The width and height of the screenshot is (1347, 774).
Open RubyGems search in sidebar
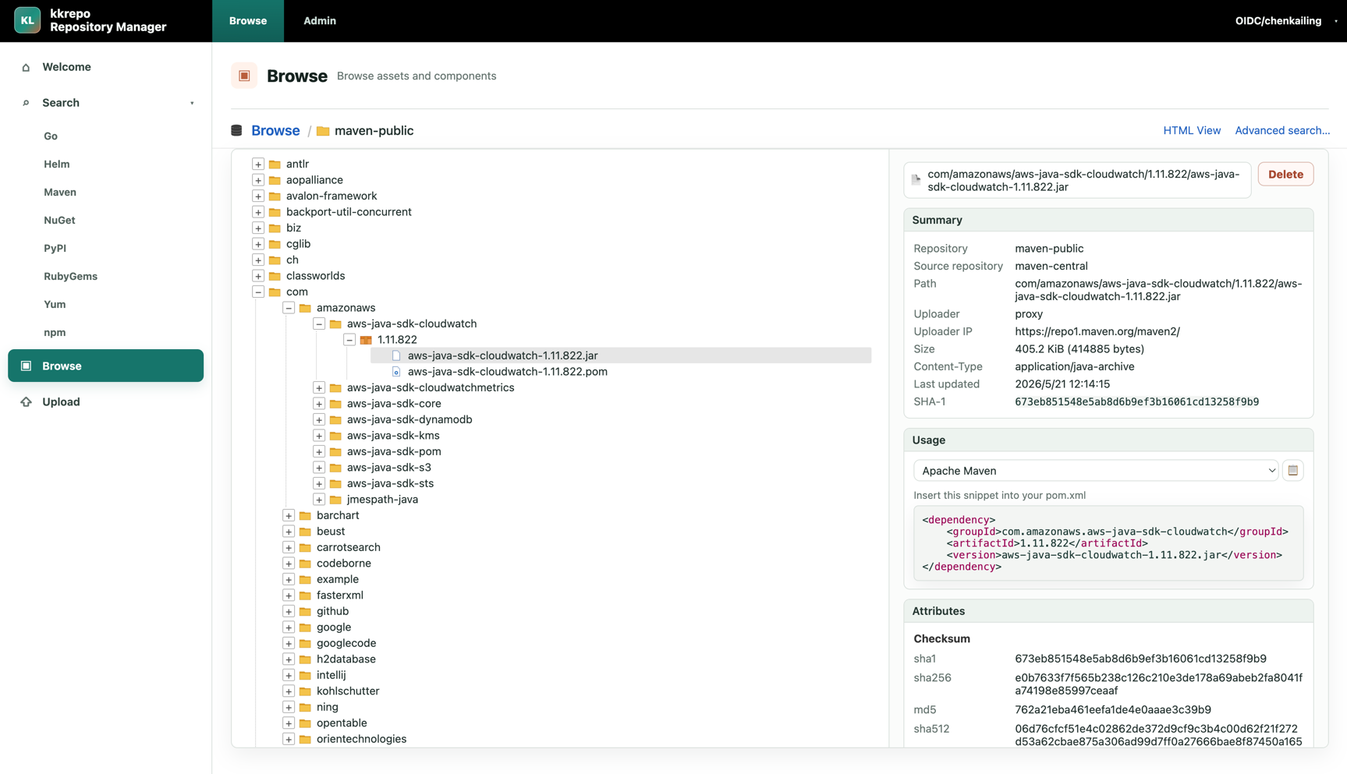[70, 277]
